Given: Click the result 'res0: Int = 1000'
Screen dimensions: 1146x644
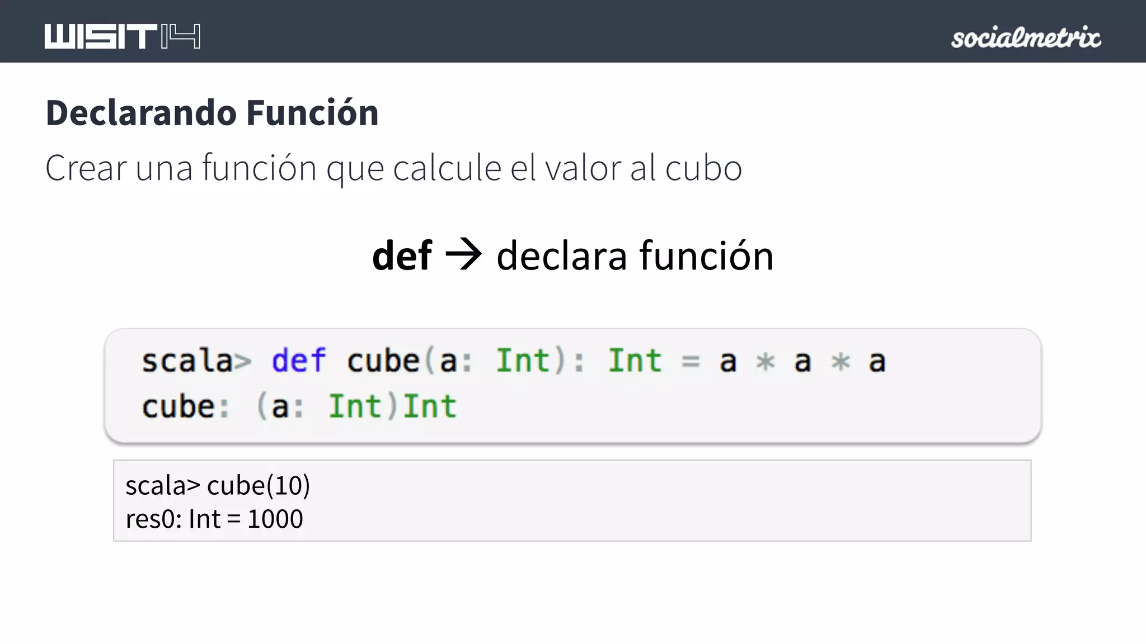Looking at the screenshot, I should (214, 519).
